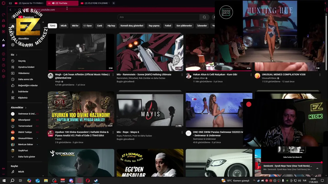Open Windows volume speaker in system tray
This screenshot has width=328, height=184.
coord(299,180)
